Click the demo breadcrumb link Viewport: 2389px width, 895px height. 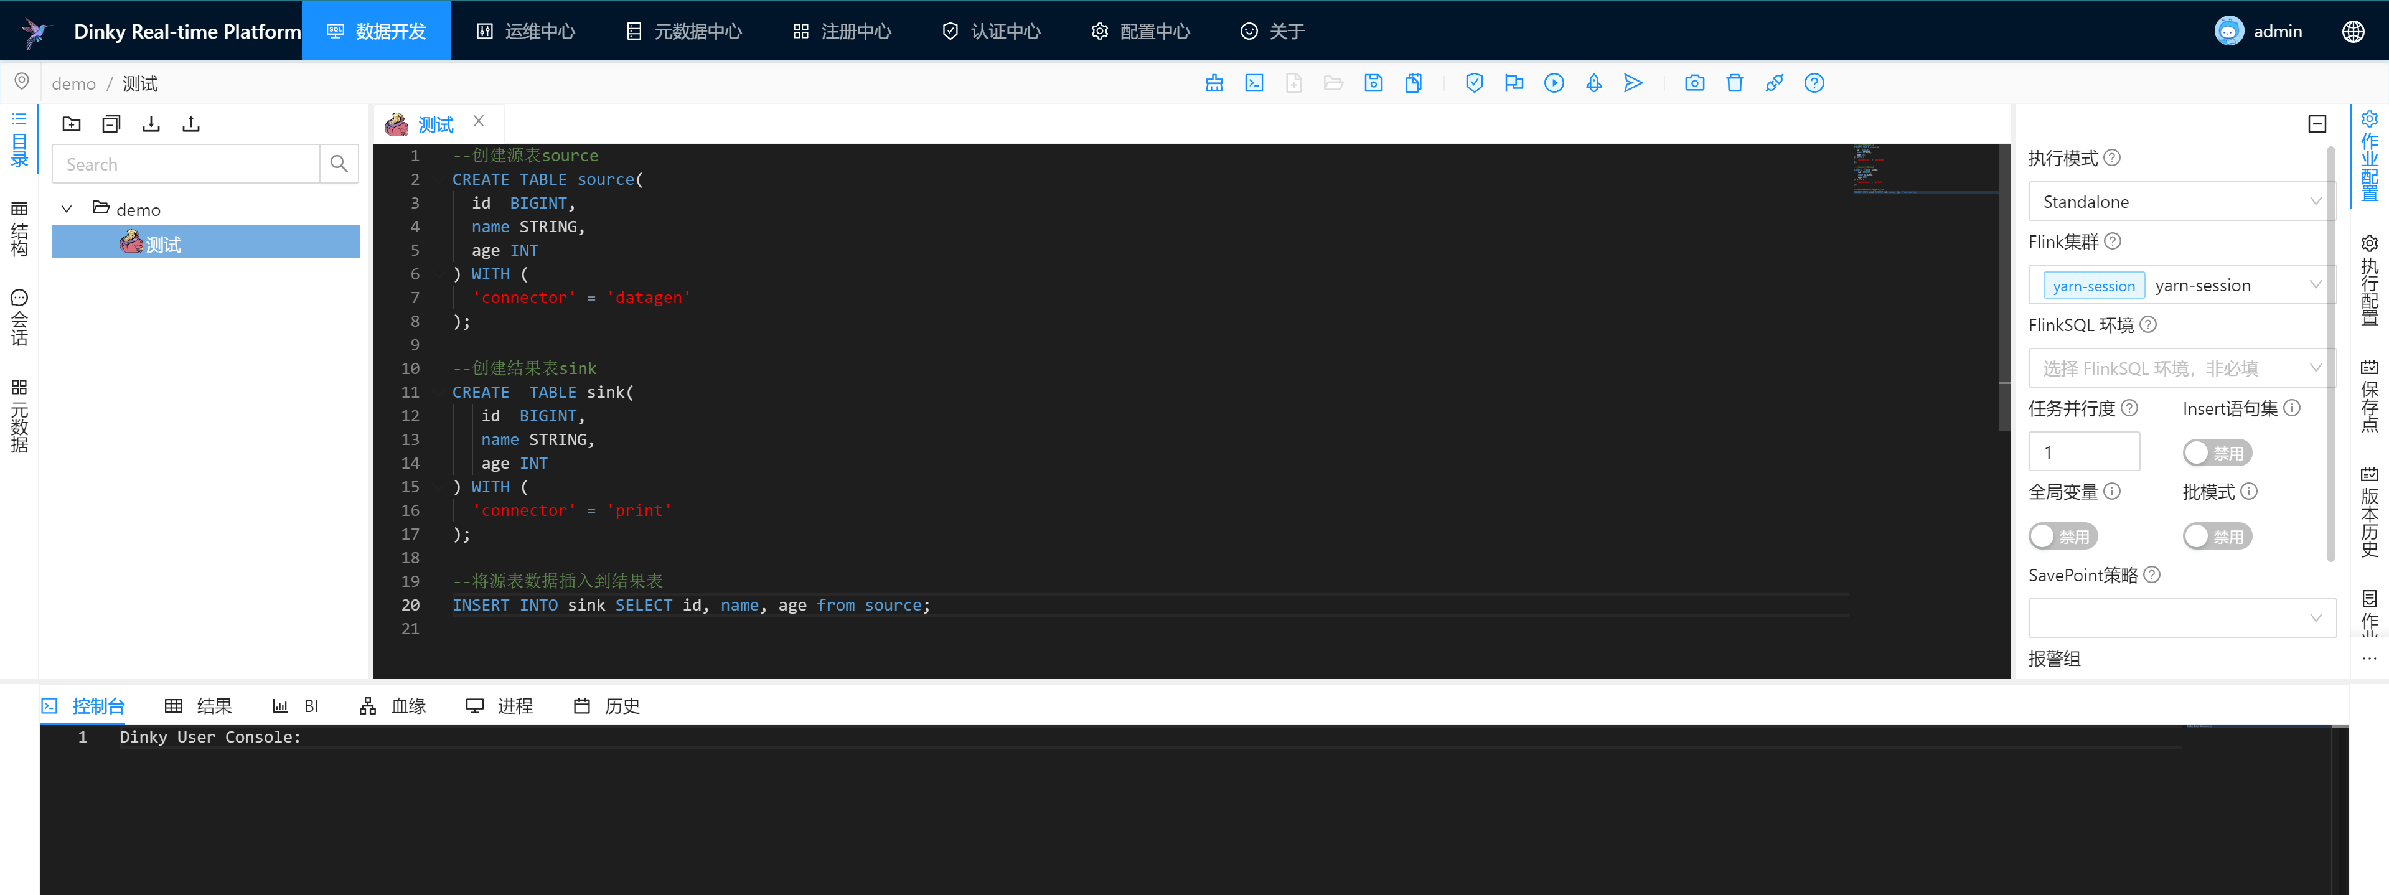73,85
